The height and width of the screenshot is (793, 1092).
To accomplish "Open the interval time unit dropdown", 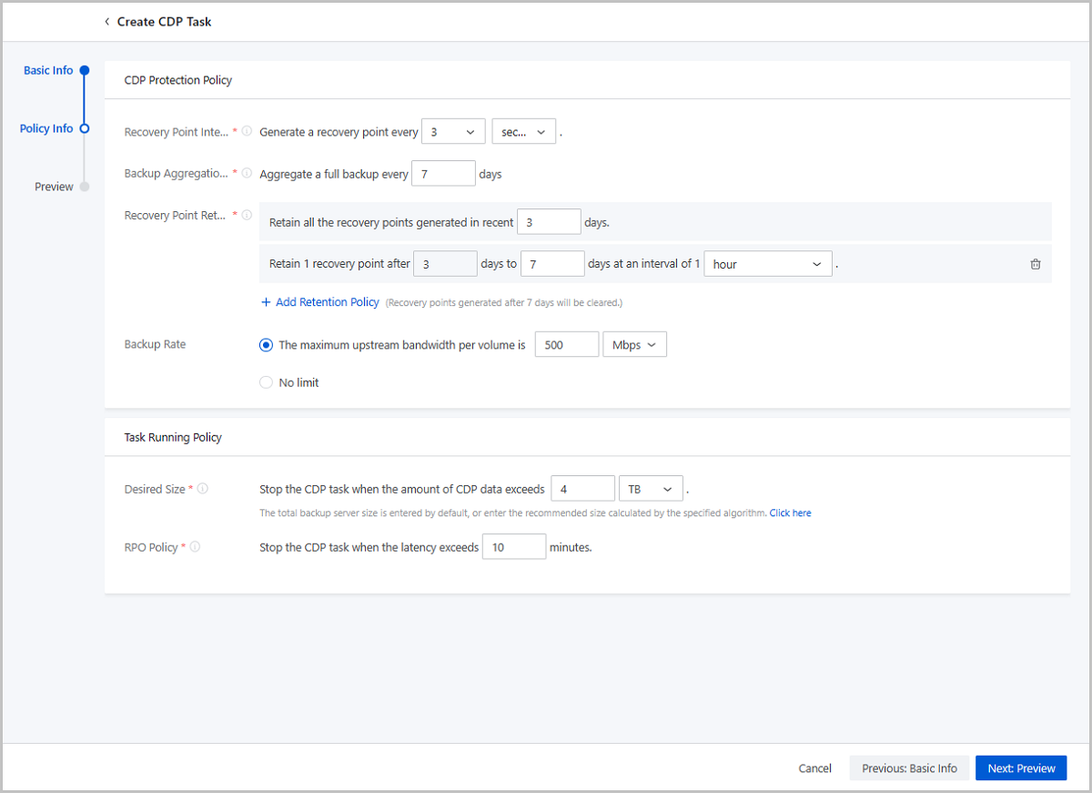I will [x=523, y=132].
